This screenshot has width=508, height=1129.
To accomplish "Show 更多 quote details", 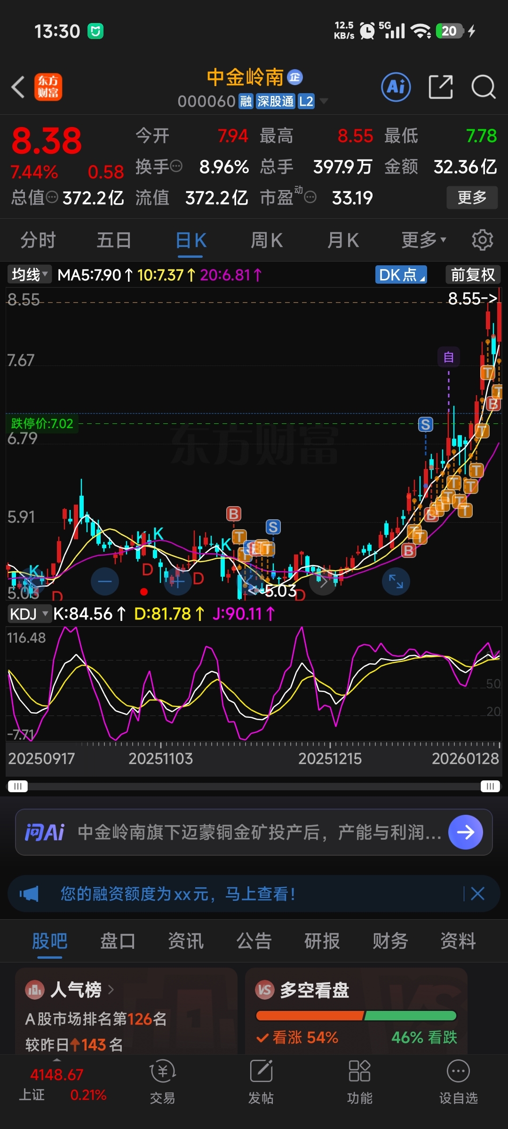I will (x=472, y=198).
